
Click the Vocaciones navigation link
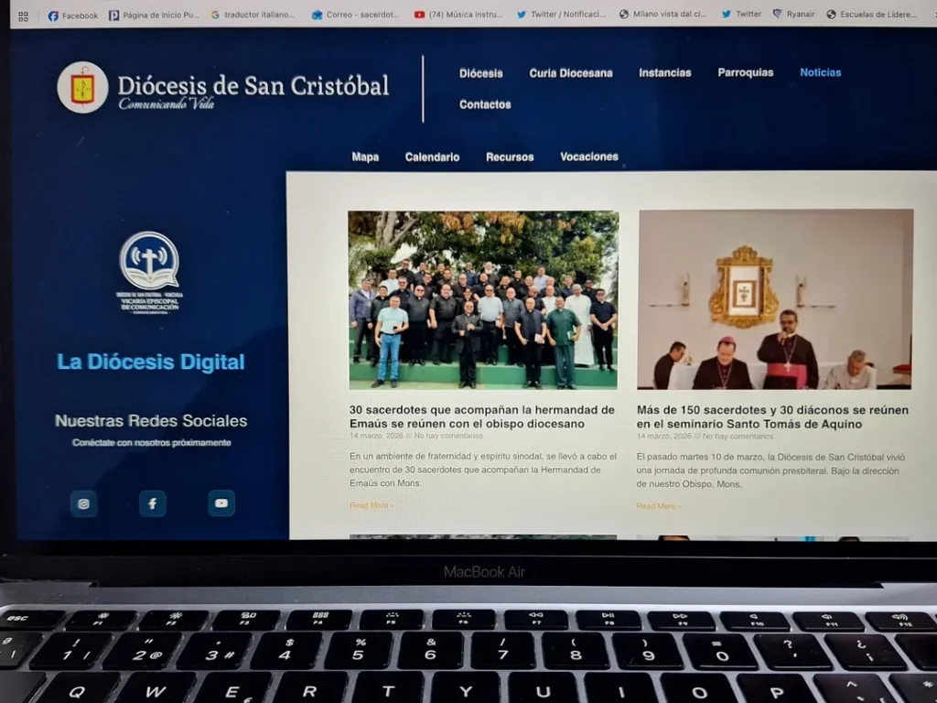588,157
